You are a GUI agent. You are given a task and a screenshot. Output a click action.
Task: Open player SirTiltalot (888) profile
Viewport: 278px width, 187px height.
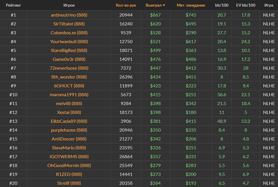69,24
